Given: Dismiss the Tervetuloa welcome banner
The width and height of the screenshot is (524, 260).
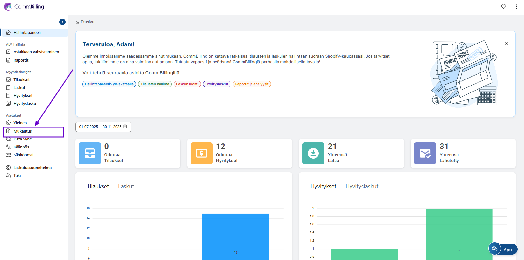Looking at the screenshot, I should [506, 43].
